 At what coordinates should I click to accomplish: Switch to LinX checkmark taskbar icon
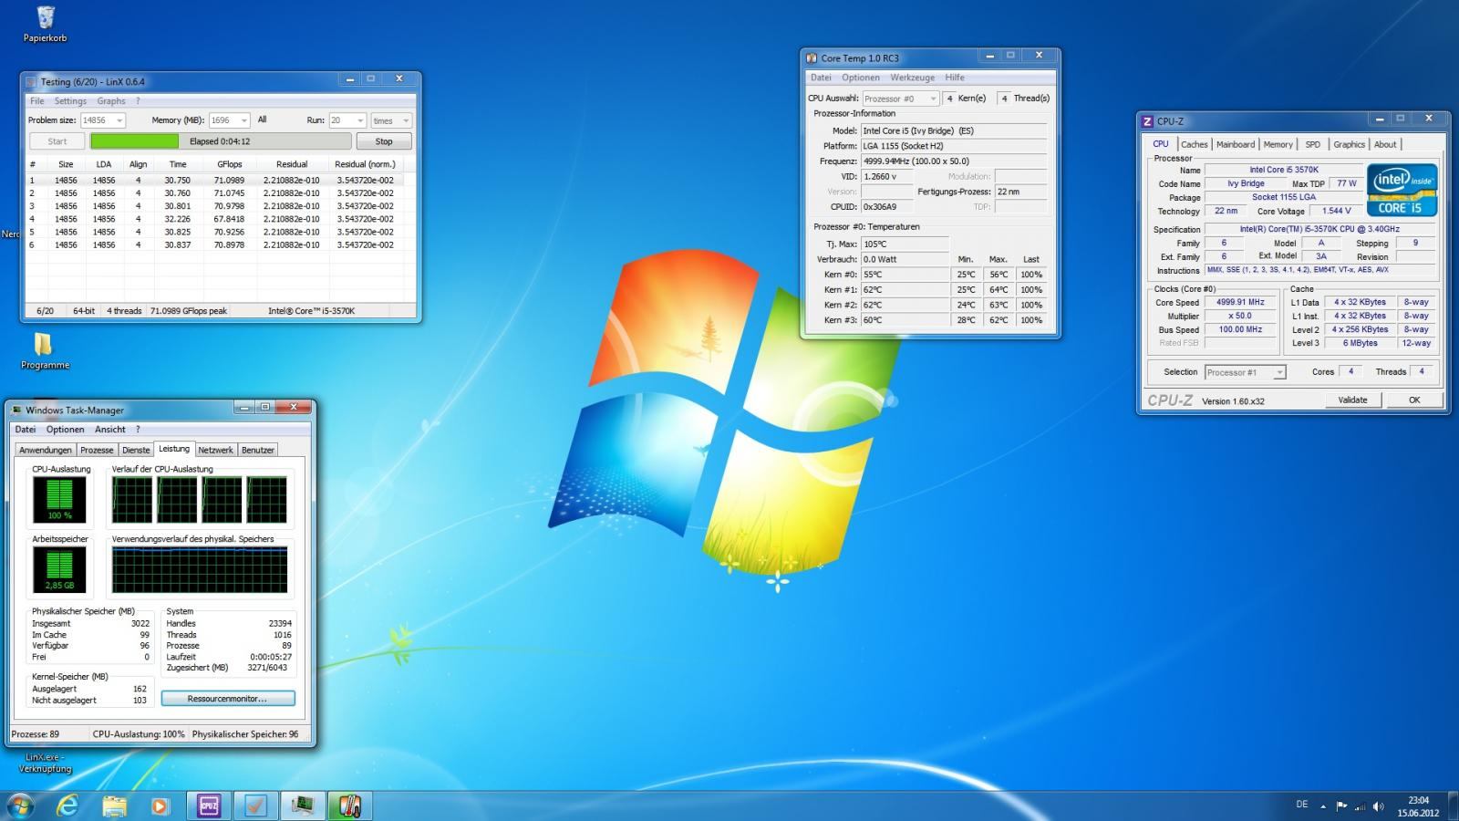coord(255,805)
